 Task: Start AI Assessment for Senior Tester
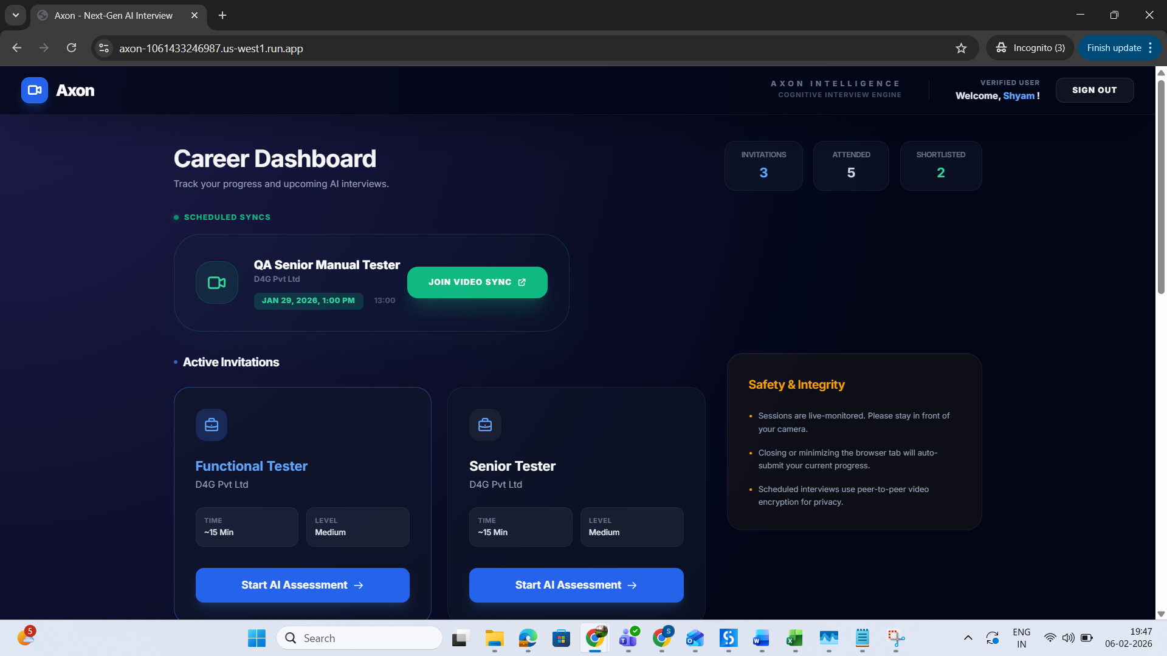point(576,585)
